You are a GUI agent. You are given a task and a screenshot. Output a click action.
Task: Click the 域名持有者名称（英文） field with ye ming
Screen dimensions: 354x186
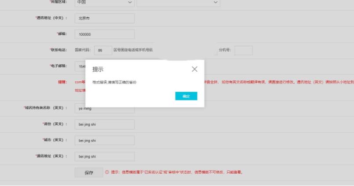104,108
